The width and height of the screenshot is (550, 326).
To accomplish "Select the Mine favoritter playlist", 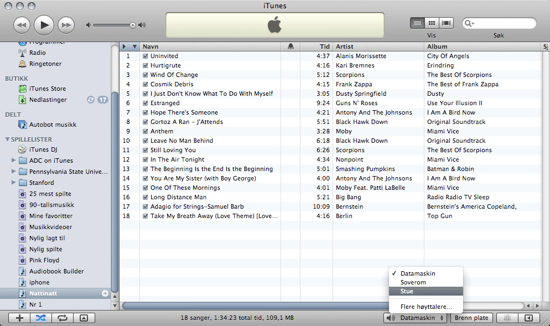I will (51, 216).
